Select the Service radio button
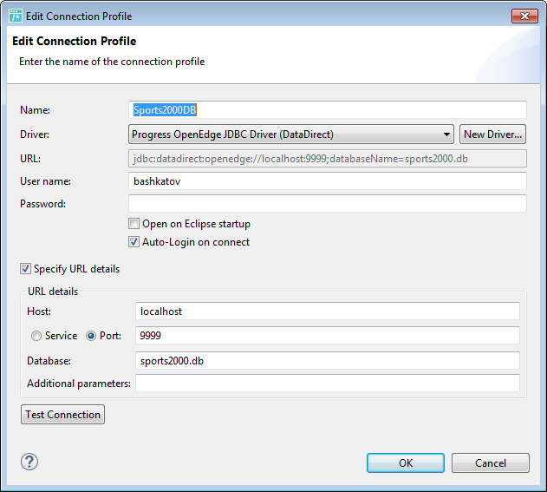 [x=36, y=336]
